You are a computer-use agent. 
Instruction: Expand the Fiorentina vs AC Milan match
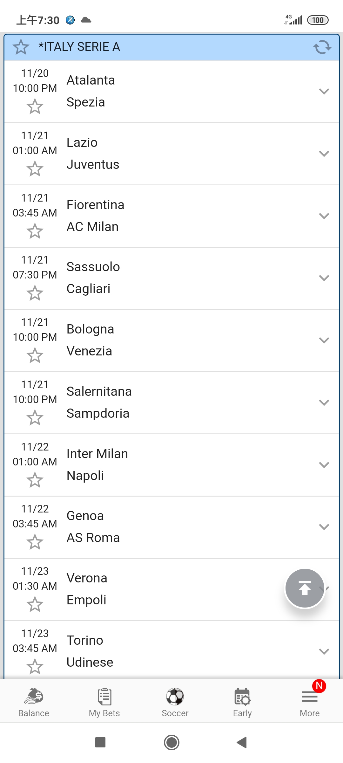point(324,216)
